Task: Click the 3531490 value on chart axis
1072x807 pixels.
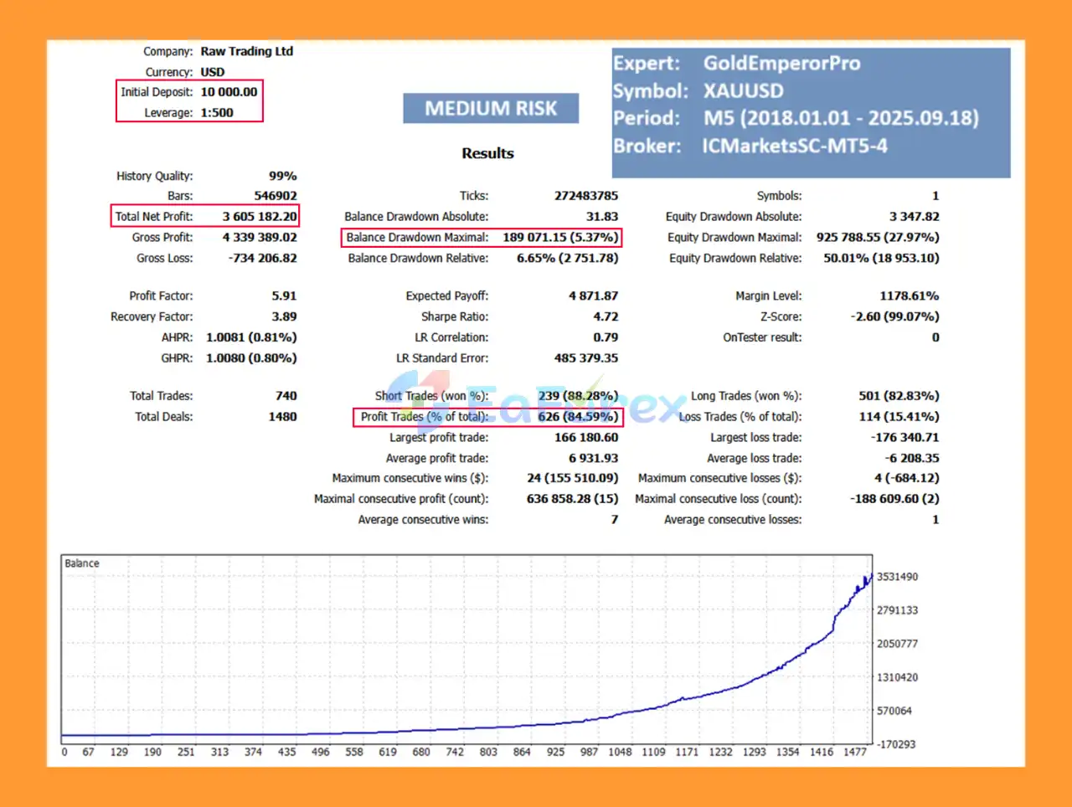Action: tap(897, 577)
